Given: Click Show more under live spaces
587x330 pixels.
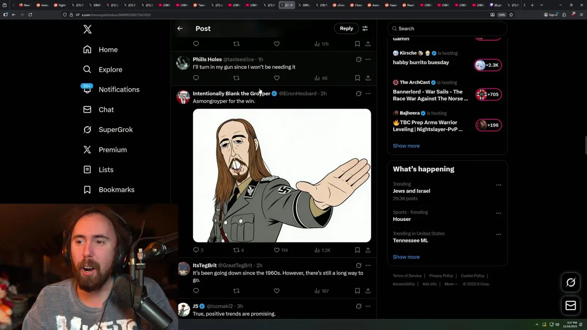Looking at the screenshot, I should click(406, 146).
